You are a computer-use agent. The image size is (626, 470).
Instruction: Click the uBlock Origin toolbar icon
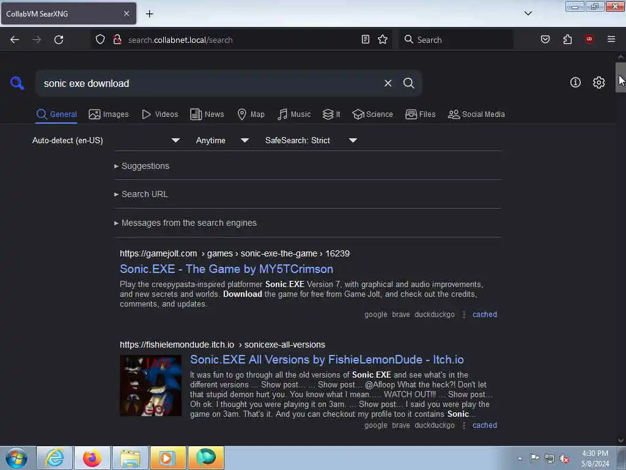pos(589,39)
